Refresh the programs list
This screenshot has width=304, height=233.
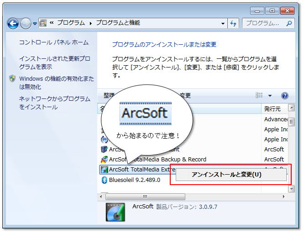coord(233,23)
